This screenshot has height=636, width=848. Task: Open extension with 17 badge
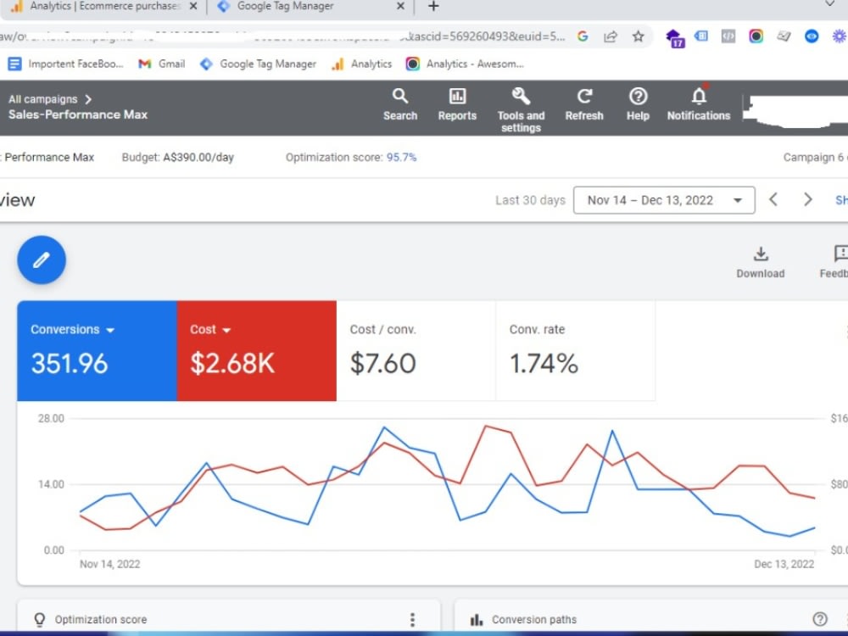pyautogui.click(x=674, y=38)
